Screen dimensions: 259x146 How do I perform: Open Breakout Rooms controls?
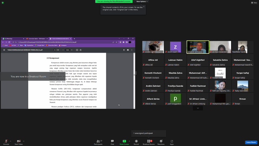click(149, 142)
